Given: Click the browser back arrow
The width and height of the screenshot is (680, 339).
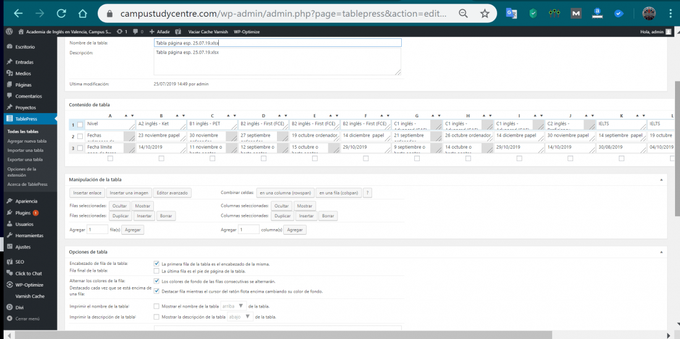Looking at the screenshot, I should (x=18, y=14).
